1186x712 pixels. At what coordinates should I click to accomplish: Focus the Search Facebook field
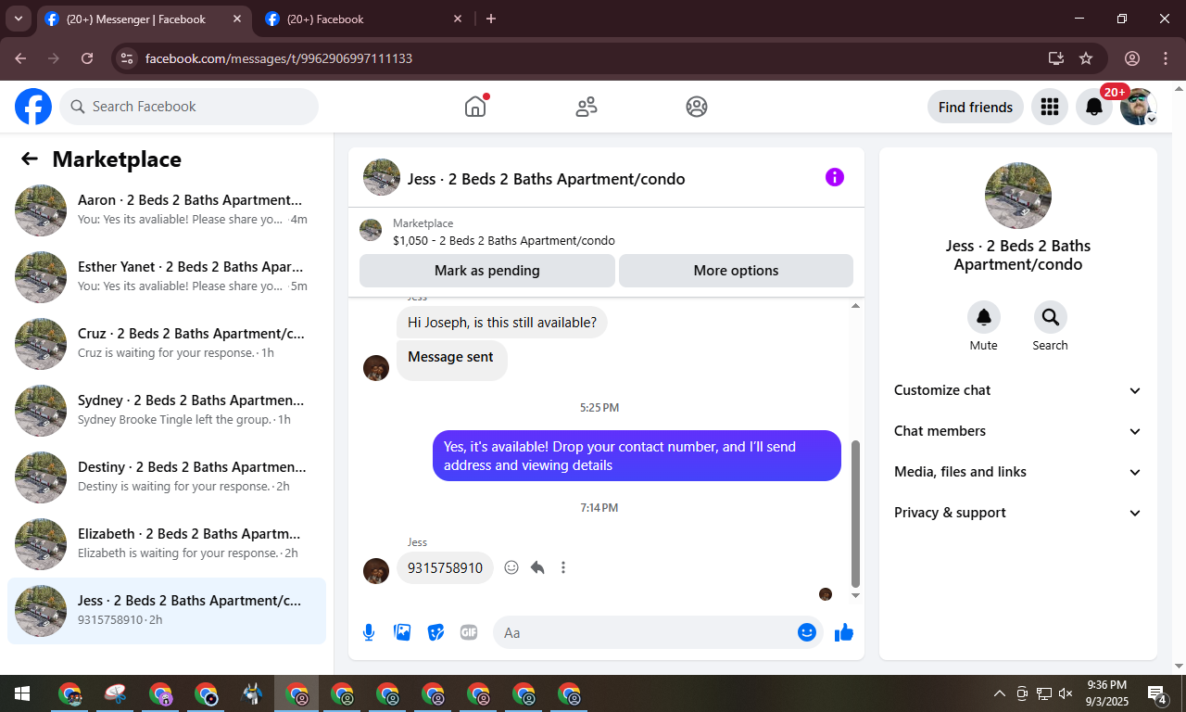click(x=189, y=107)
